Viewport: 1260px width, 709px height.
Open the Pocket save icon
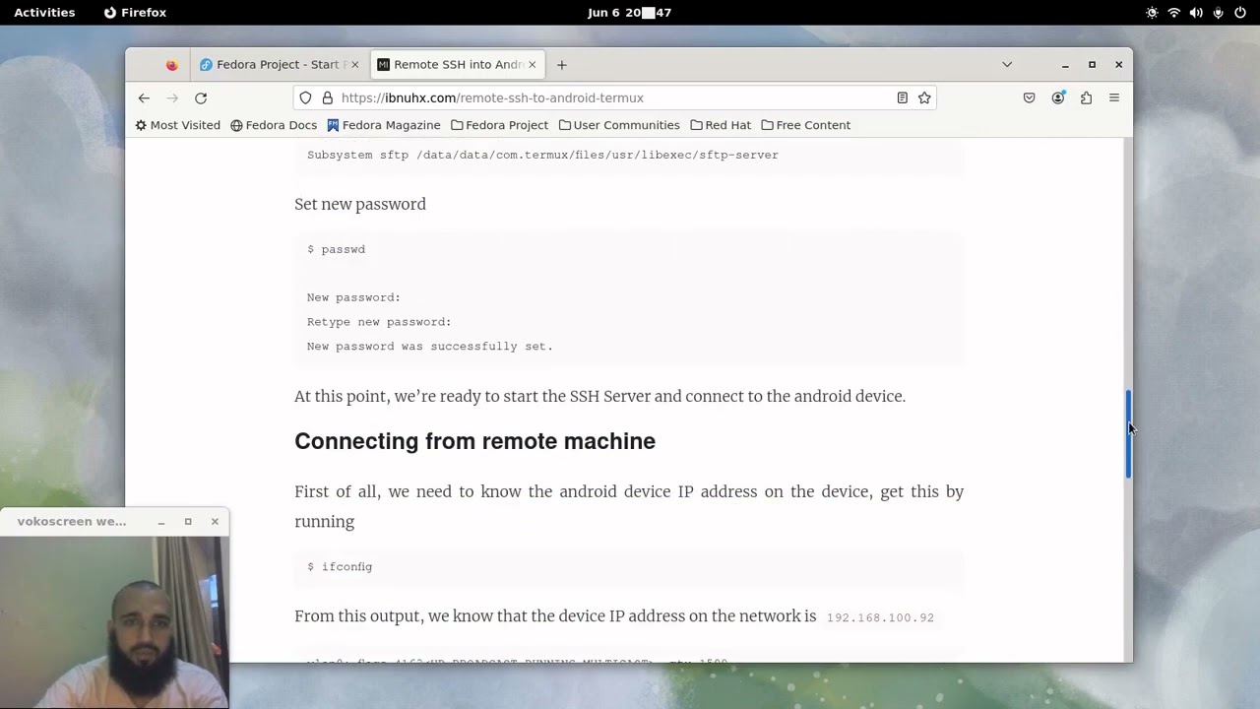(1029, 97)
